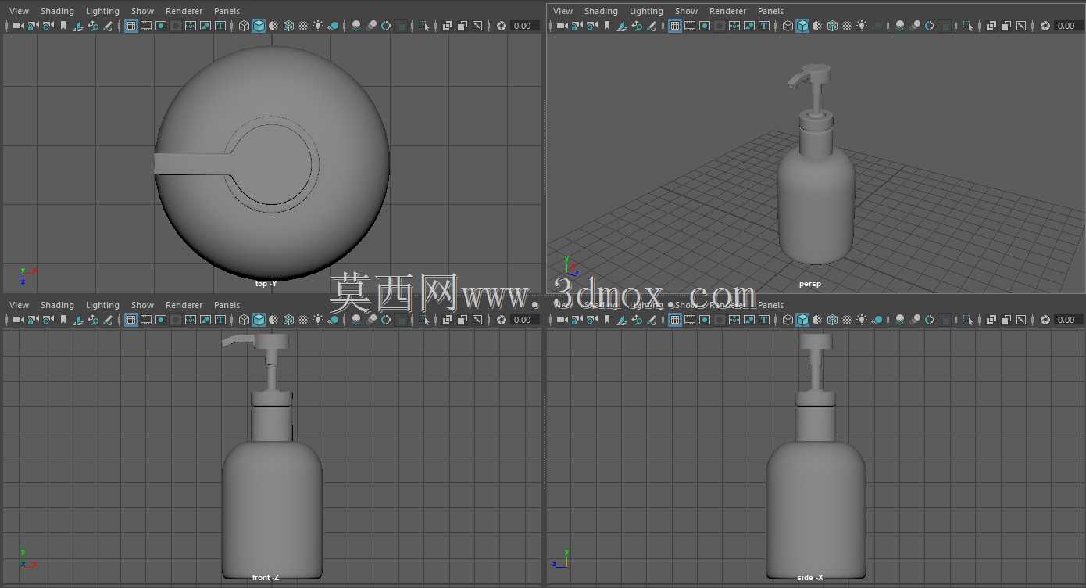Expand View menu in persp panel
Screen dimensions: 1086x588
tap(563, 11)
